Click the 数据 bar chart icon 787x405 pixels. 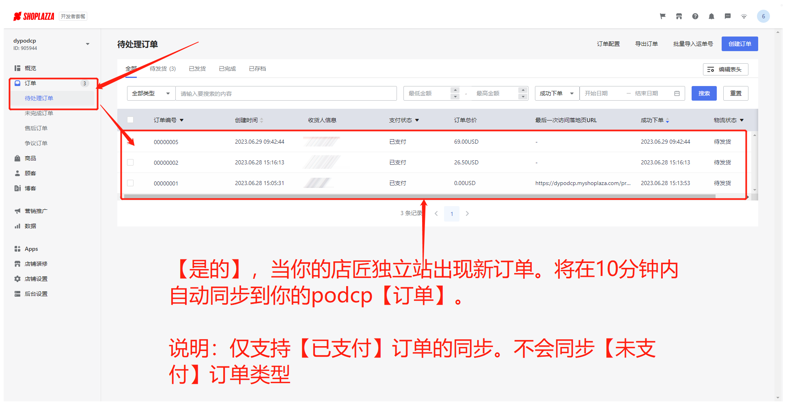coord(17,226)
